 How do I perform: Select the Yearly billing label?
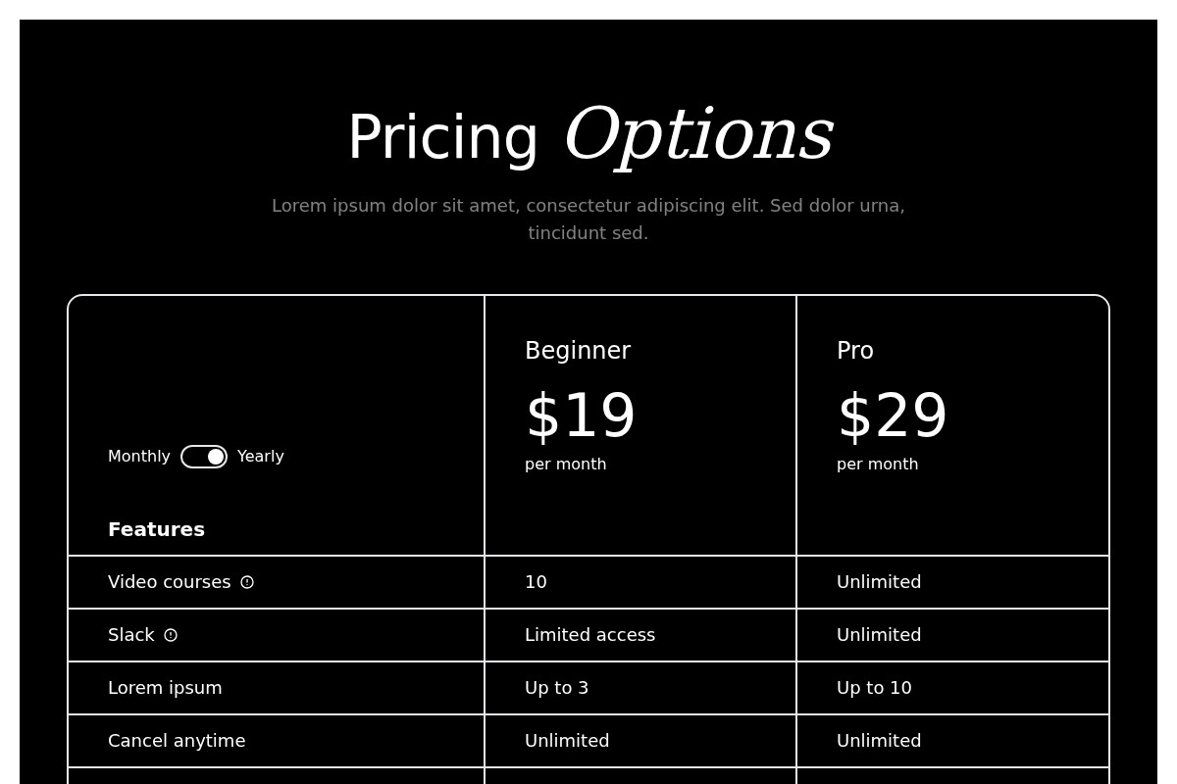[261, 457]
